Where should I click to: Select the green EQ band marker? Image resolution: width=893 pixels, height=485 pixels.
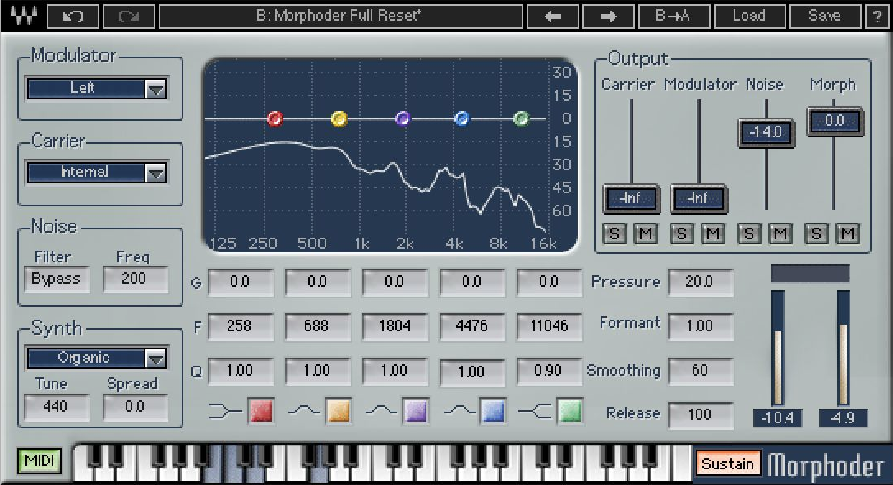tap(521, 118)
